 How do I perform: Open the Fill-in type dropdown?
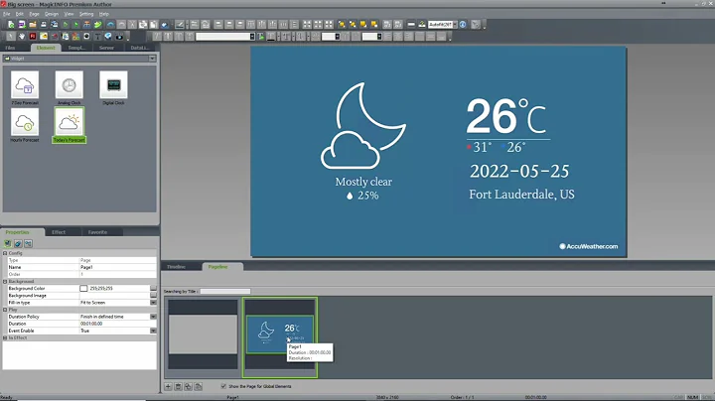pos(153,303)
